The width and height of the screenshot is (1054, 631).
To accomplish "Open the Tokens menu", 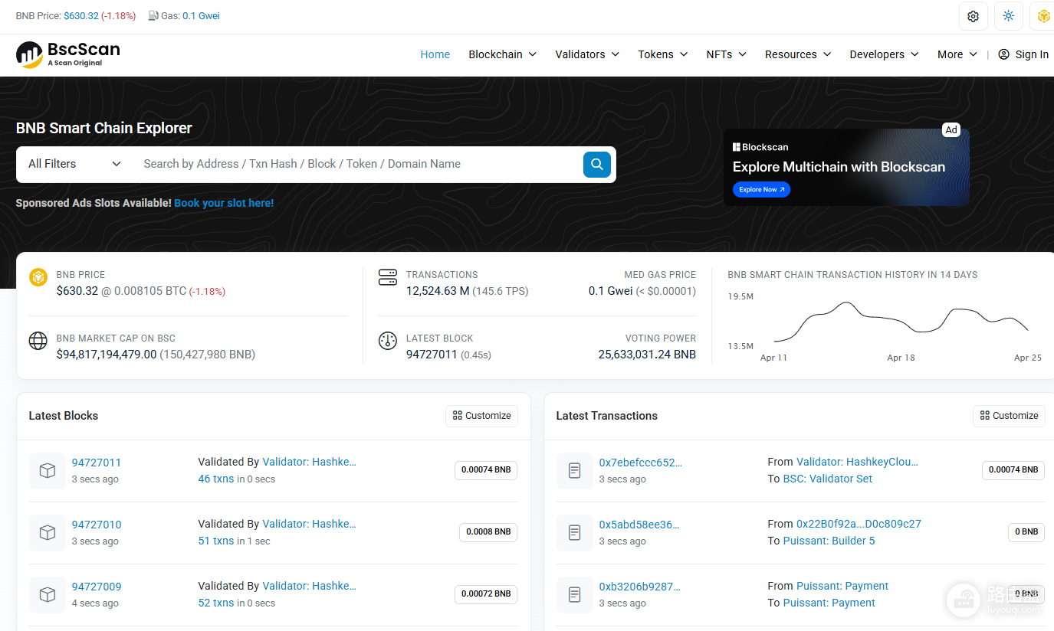I will [x=663, y=54].
